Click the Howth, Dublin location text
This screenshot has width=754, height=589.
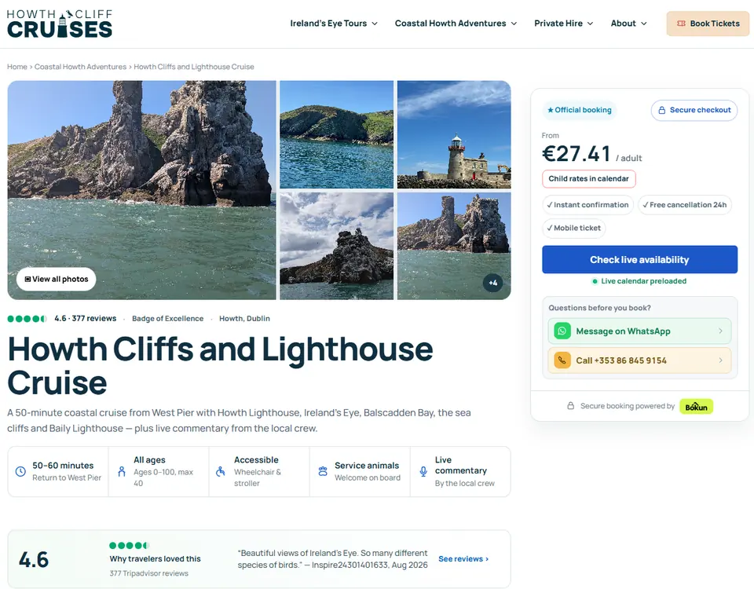244,318
